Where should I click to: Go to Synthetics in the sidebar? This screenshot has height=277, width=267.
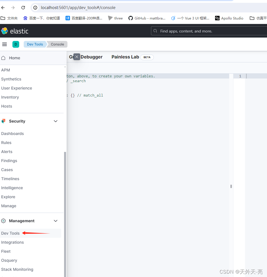pos(11,79)
